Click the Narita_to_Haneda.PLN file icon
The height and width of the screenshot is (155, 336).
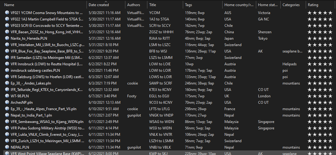coord(7,38)
